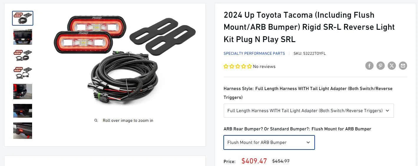Viewport: 418px width, 166px height.
Task: Select the last gallery thumbnail
Action: [x=23, y=131]
